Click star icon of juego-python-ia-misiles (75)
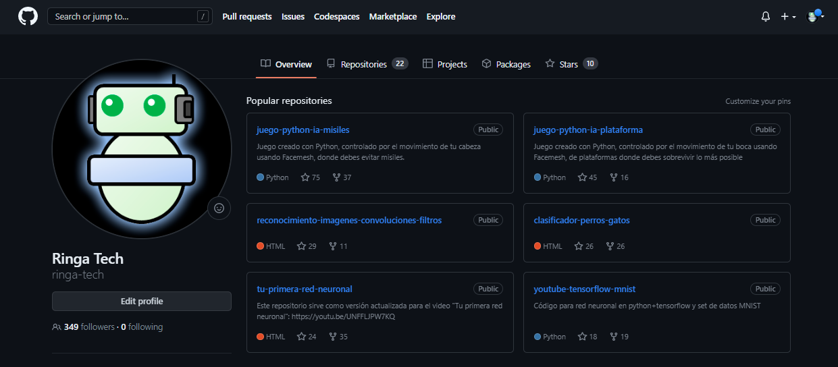Viewport: 838px width, 367px height. (x=305, y=177)
